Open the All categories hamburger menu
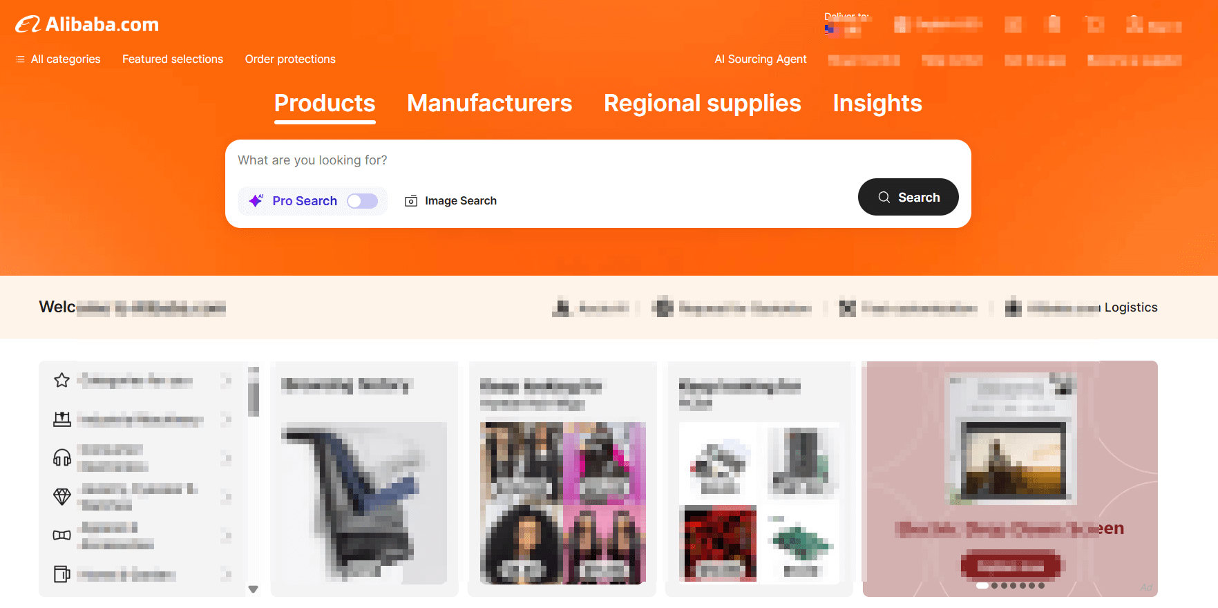 20,59
